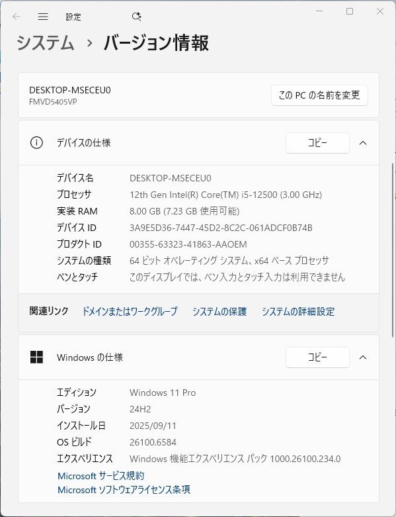Open Microsoft ソフトウェアライセンス条項 link
The image size is (396, 517).
click(x=124, y=490)
